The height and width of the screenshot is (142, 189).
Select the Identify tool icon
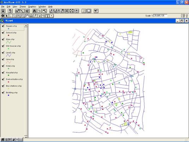click(3, 16)
